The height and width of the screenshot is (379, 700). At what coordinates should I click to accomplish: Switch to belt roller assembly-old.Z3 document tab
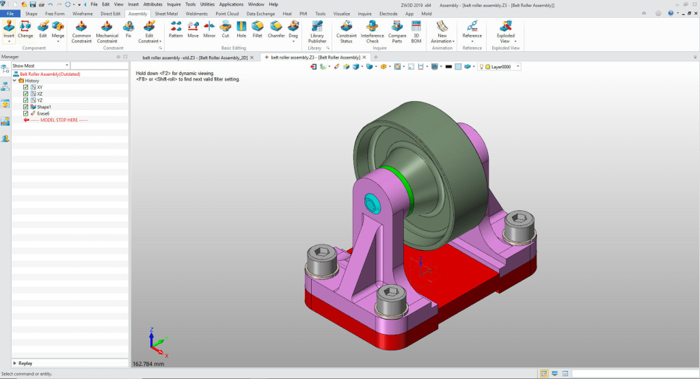(192, 57)
